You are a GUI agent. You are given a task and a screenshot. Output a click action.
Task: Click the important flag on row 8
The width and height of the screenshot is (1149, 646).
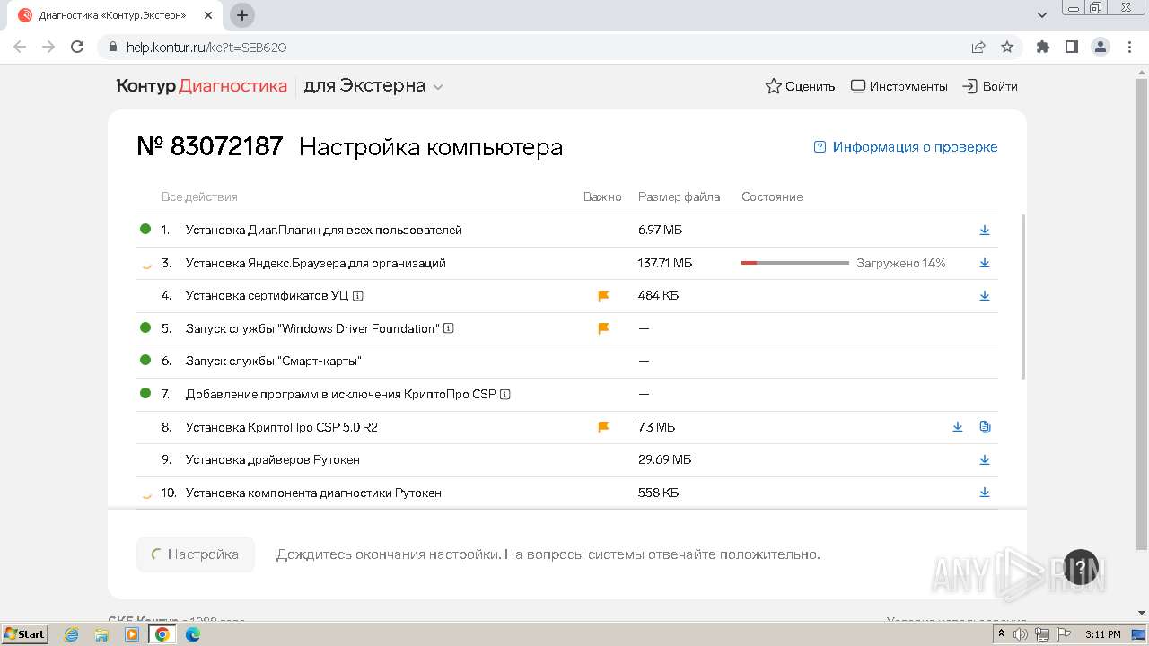[x=603, y=427]
